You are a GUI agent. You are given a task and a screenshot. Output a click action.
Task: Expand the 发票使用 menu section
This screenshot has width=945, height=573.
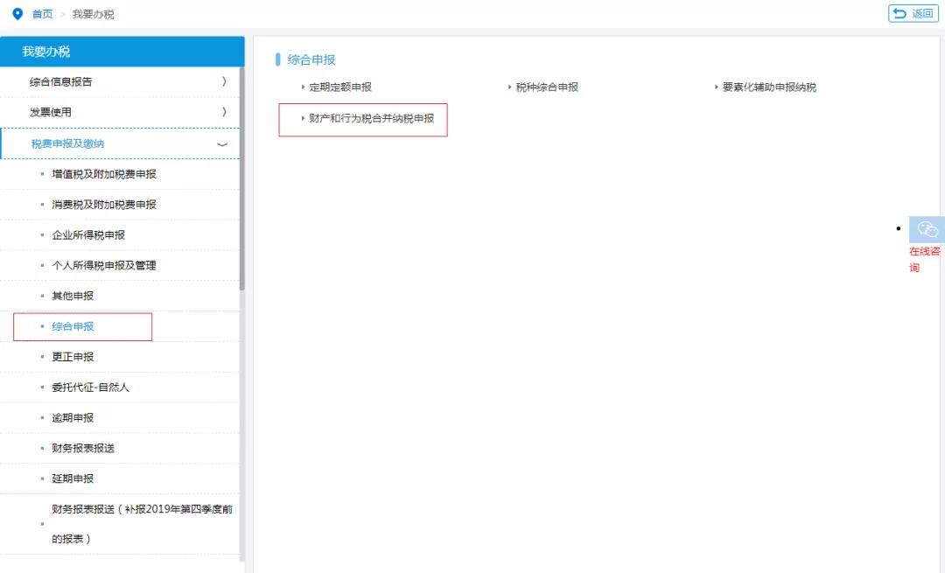(122, 112)
